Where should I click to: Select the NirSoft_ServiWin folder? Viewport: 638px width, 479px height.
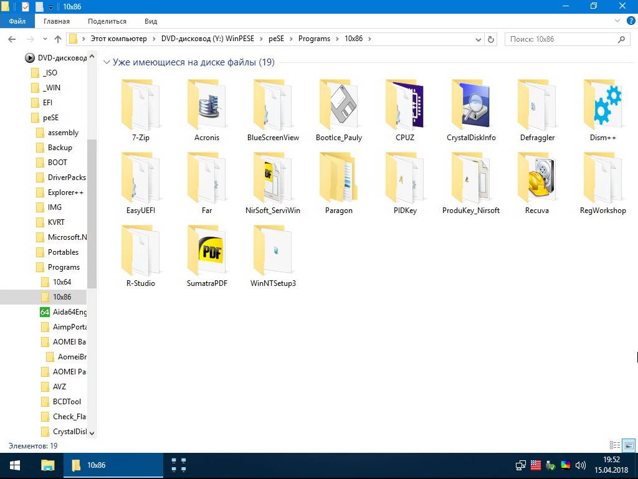pos(273,183)
